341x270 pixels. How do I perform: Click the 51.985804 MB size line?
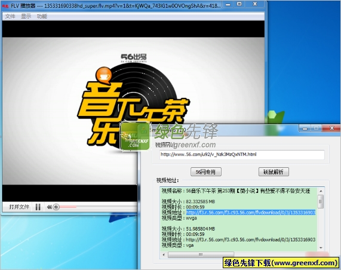point(188,229)
